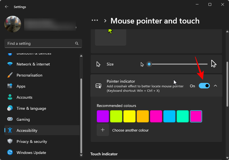Click the large pointer icon beside slider
The image size is (229, 160).
click(x=214, y=64)
